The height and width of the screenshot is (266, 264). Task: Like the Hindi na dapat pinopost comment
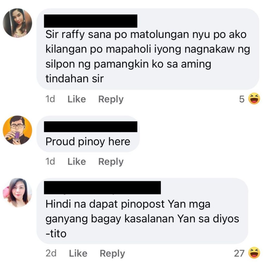78,254
